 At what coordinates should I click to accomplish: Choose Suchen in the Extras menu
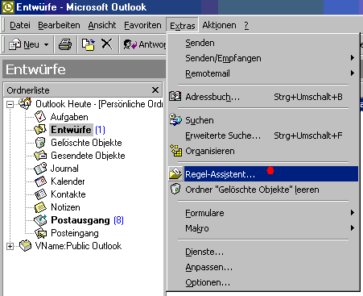coord(263,120)
